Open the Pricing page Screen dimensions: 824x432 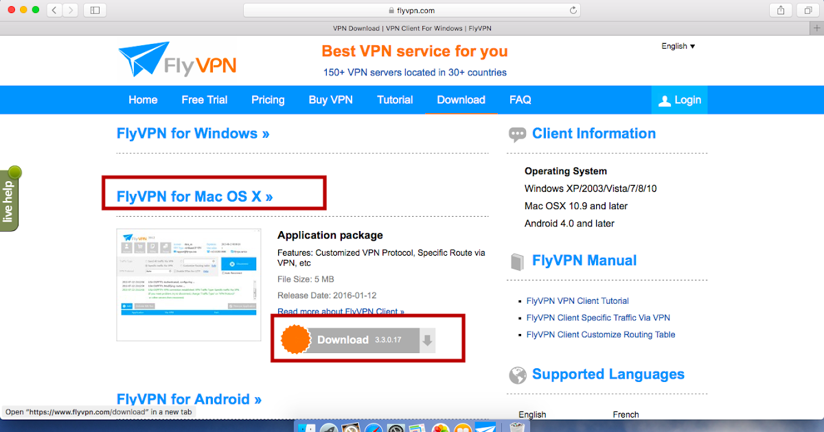pos(268,99)
